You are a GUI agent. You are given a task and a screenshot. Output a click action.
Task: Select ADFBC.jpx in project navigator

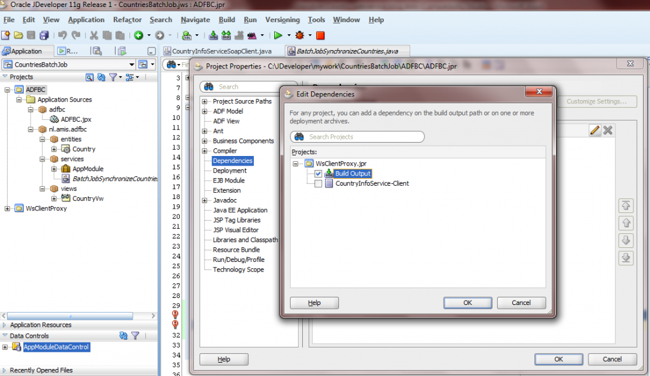[x=76, y=119]
